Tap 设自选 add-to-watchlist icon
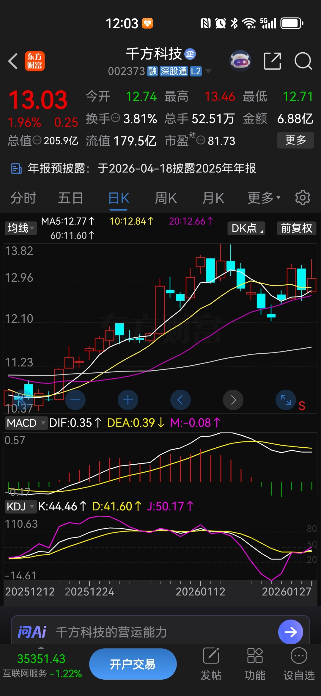The image size is (321, 696). pyautogui.click(x=299, y=664)
